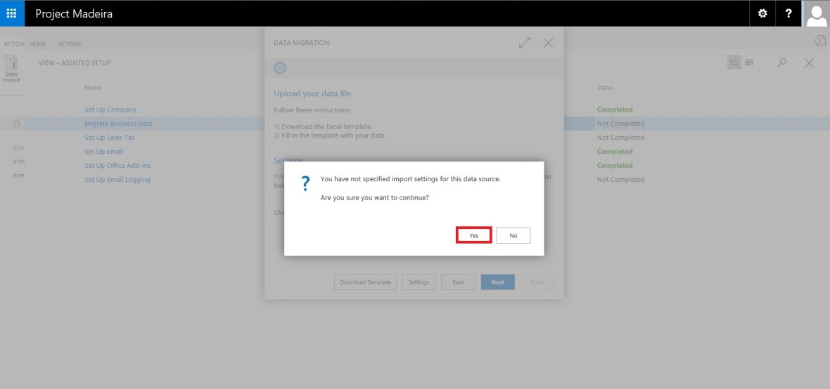Open the Set Up Email Logging link

[x=117, y=180]
